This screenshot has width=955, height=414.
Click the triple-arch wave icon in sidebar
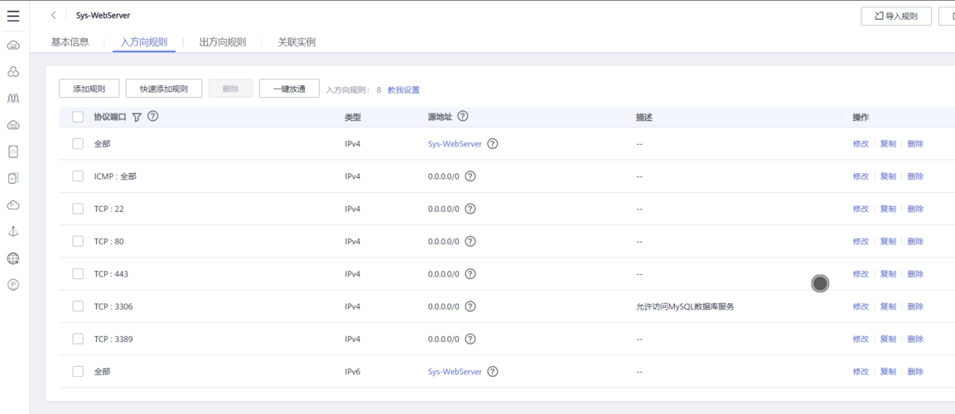tap(13, 98)
